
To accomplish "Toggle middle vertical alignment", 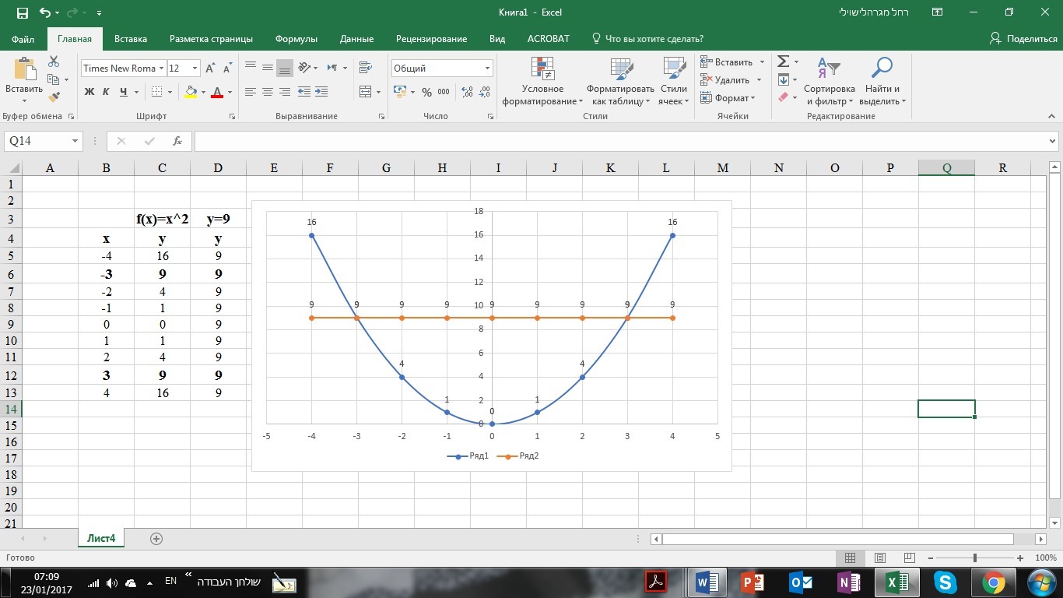I will (267, 68).
